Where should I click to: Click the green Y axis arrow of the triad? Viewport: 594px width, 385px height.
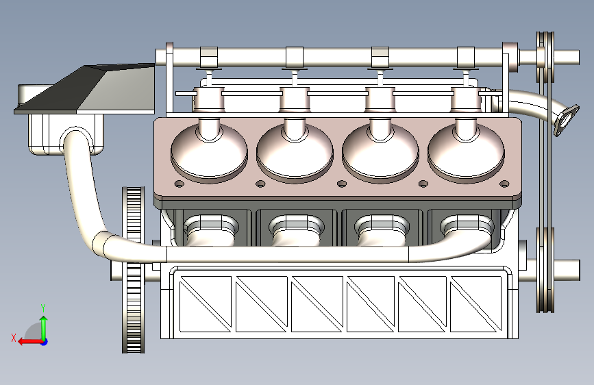(x=44, y=327)
